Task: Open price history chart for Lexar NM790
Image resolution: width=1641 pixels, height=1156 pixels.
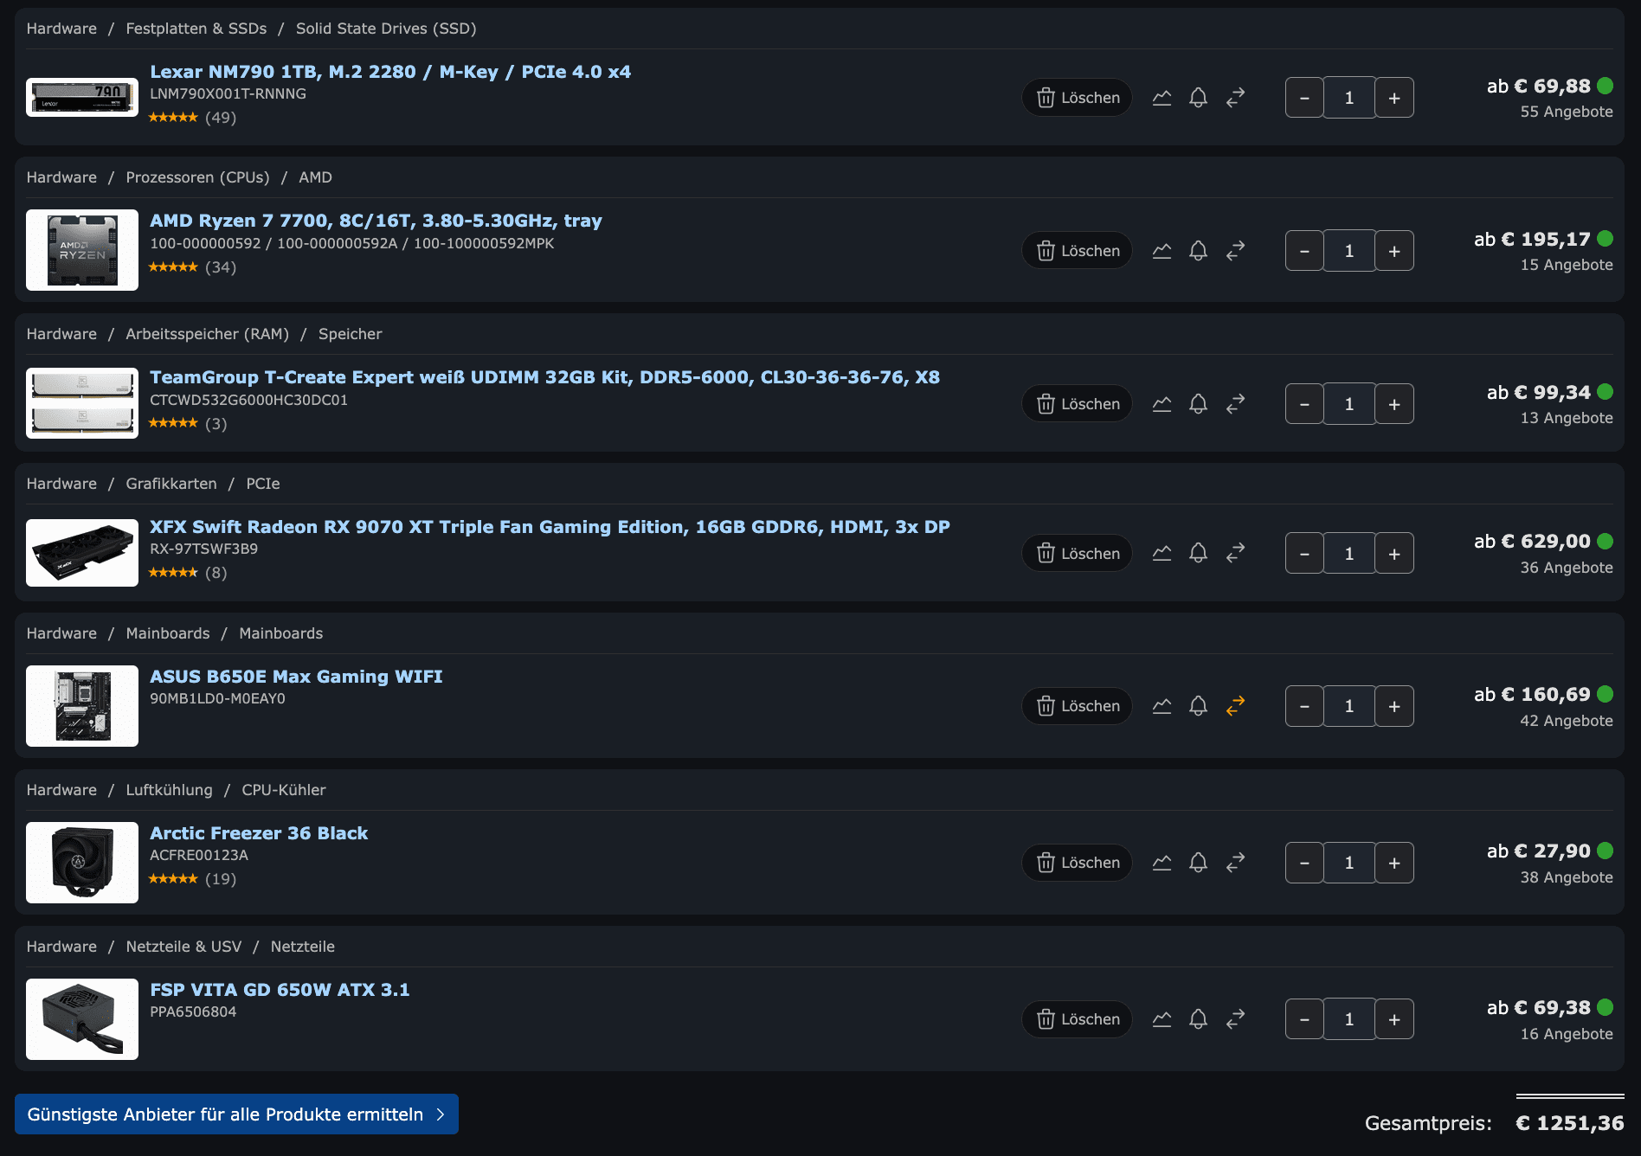Action: click(1162, 98)
